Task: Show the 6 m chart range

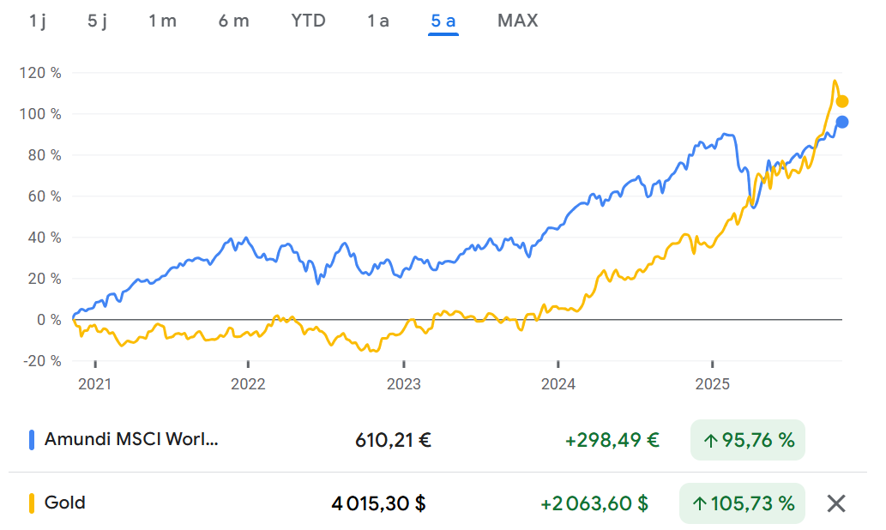Action: [x=233, y=21]
